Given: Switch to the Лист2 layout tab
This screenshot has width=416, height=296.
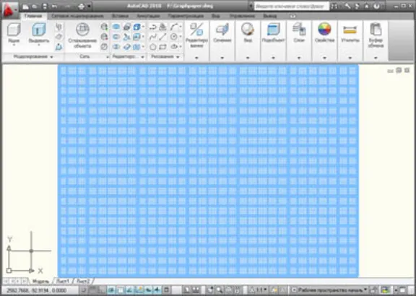Looking at the screenshot, I should click(x=83, y=281).
